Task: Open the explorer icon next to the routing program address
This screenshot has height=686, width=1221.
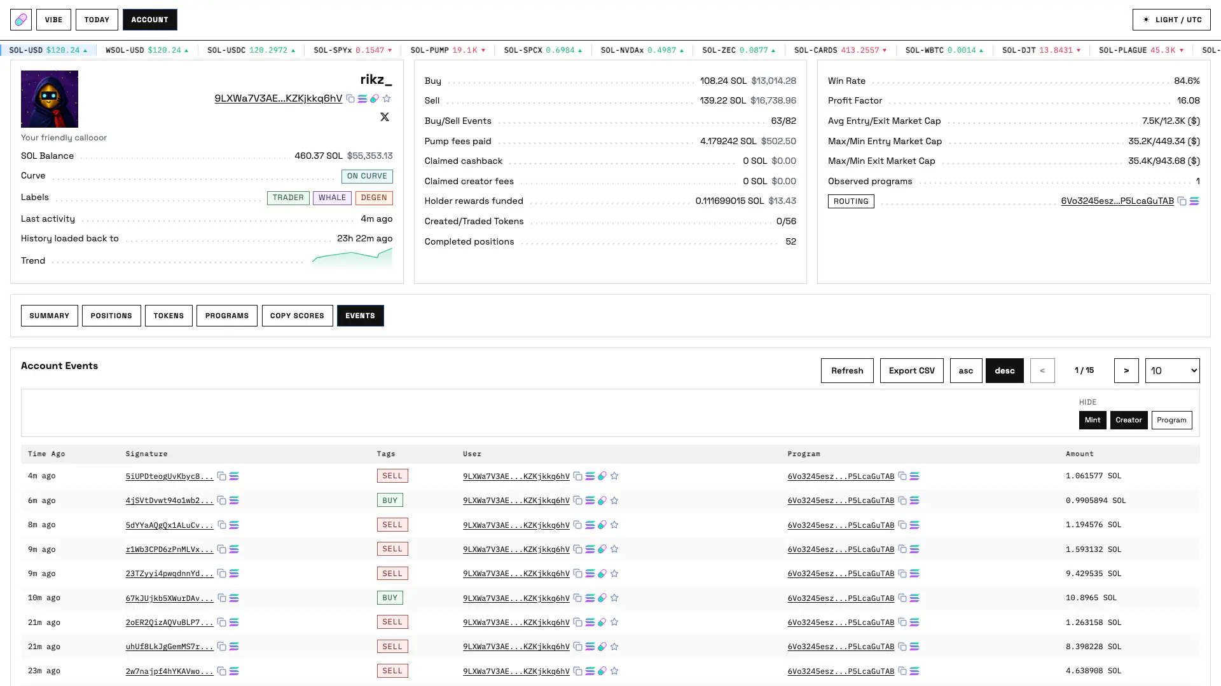Action: (x=1194, y=201)
